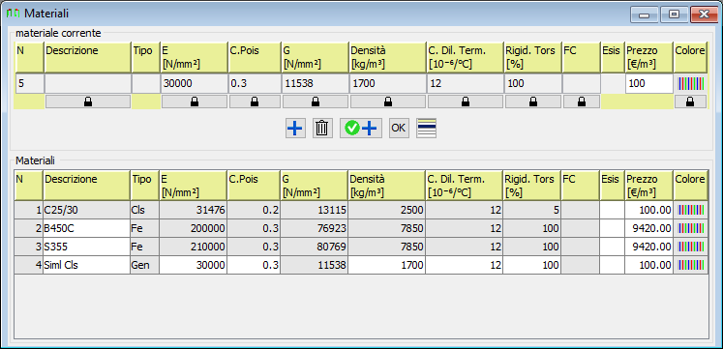Select the C25/30 description cell

click(87, 211)
